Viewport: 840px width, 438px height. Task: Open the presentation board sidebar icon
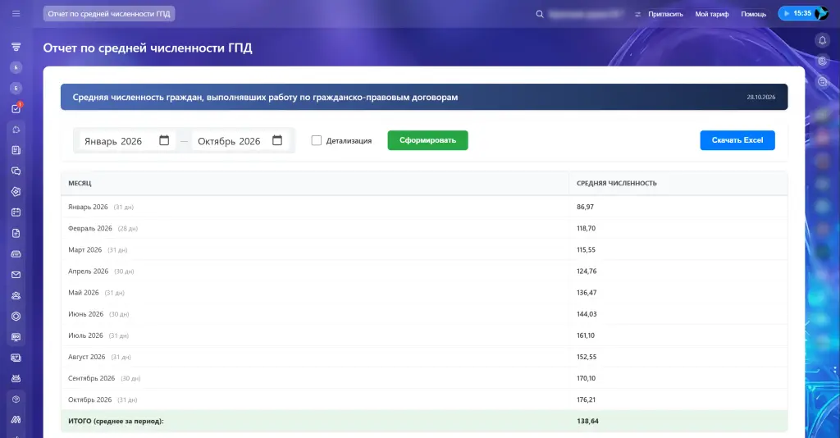[16, 337]
